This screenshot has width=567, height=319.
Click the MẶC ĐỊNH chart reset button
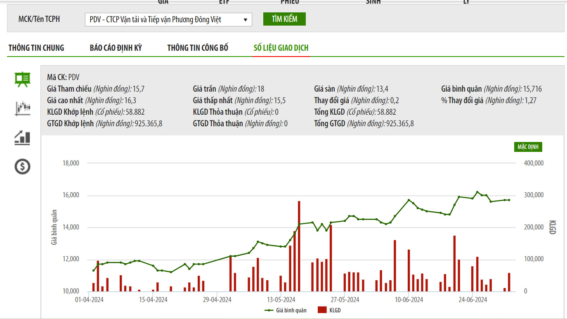tap(527, 147)
